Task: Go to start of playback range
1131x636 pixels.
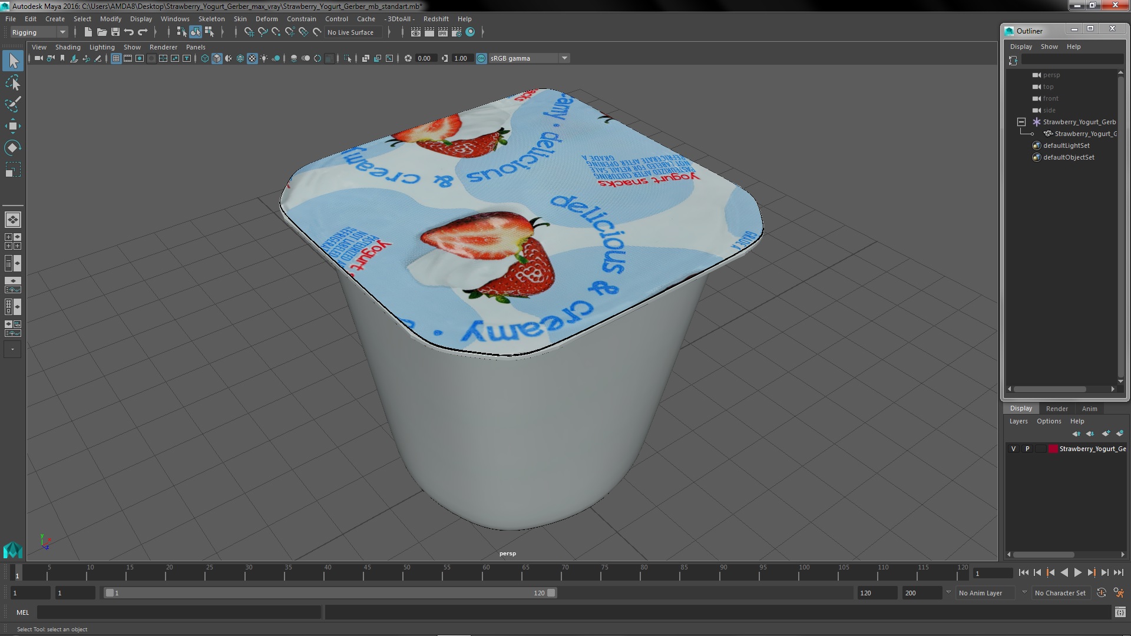Action: (1023, 572)
